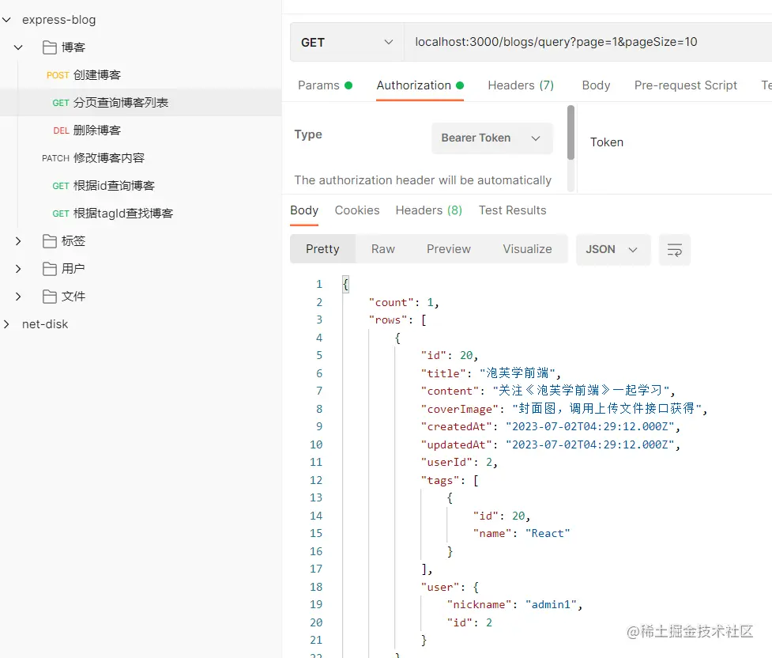
Task: Click the "userId" line in response
Action: coord(459,463)
